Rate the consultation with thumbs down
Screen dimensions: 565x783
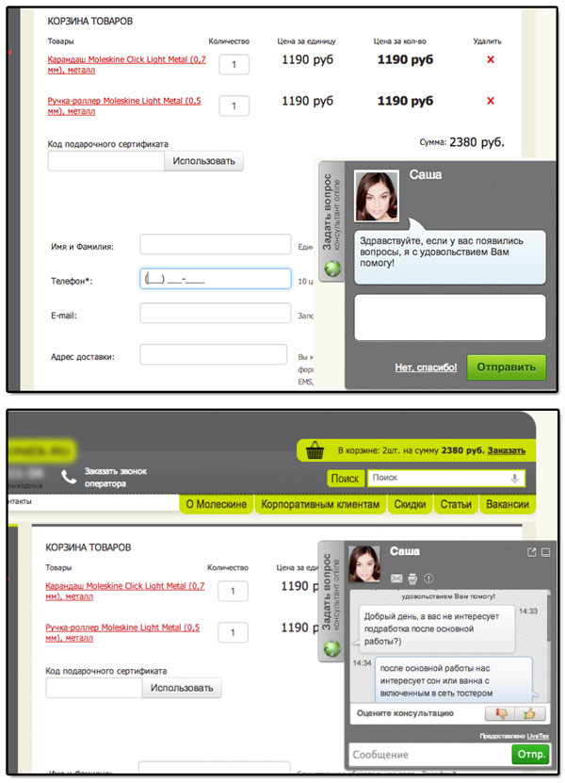(x=499, y=714)
